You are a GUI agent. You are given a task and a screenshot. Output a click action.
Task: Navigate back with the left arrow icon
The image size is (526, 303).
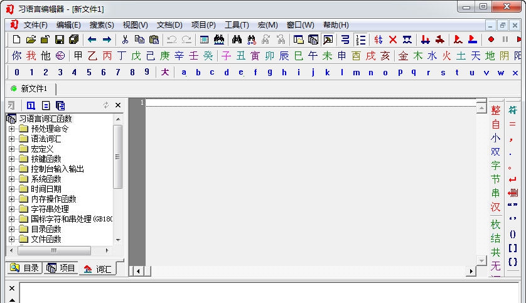point(92,40)
